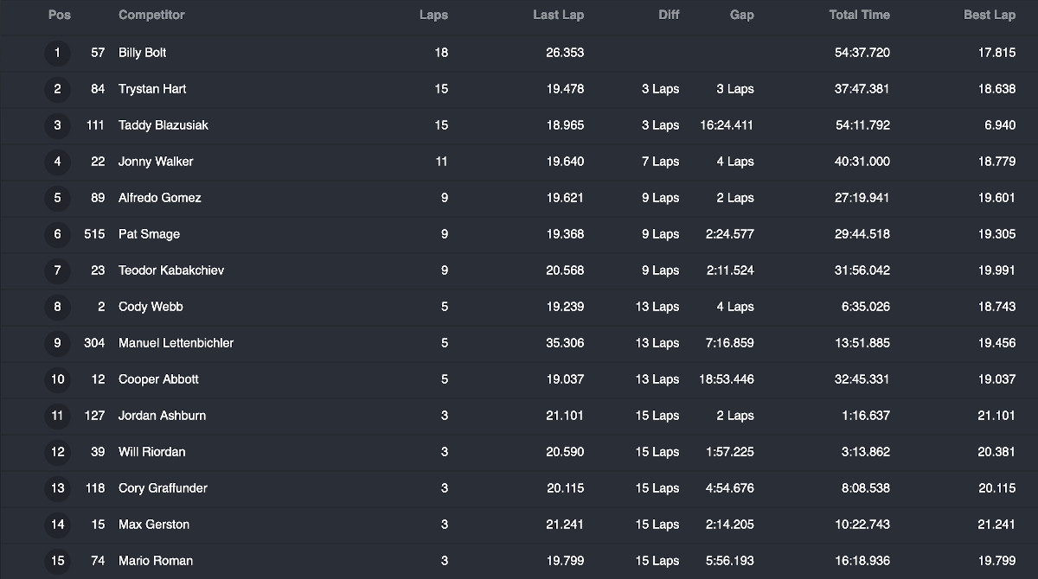Click the Best Lap column header
The height and width of the screenshot is (579, 1038).
990,15
